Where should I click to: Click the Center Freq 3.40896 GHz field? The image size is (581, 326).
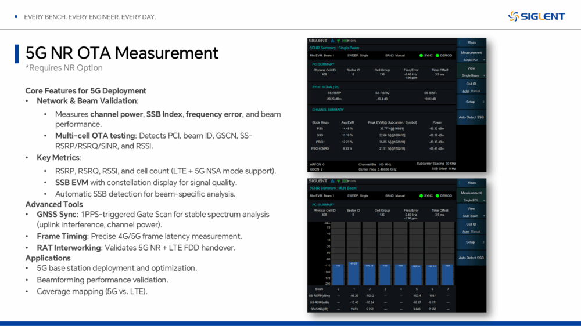click(378, 169)
